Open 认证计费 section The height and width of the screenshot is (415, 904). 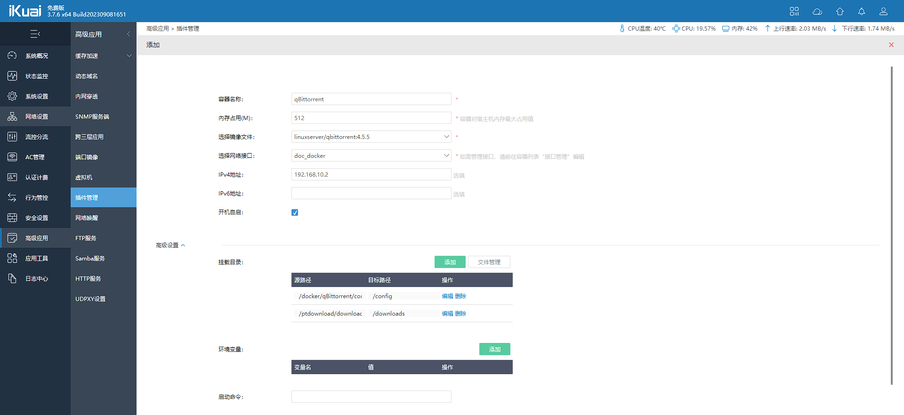[35, 177]
